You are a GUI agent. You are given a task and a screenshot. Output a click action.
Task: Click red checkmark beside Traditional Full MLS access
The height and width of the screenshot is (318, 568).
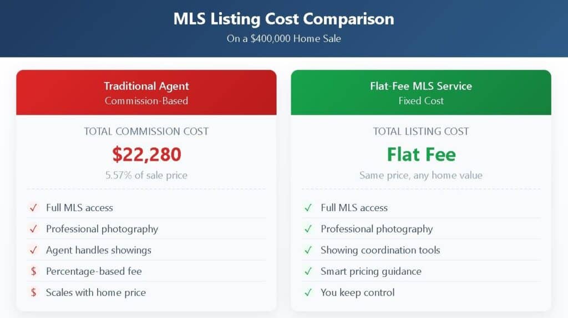(x=33, y=208)
